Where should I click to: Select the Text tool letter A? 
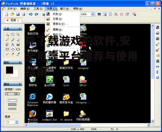(13, 44)
